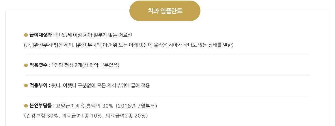Click the 의료급여1종 10% text
This screenshot has height=126, width=335.
click(x=82, y=116)
